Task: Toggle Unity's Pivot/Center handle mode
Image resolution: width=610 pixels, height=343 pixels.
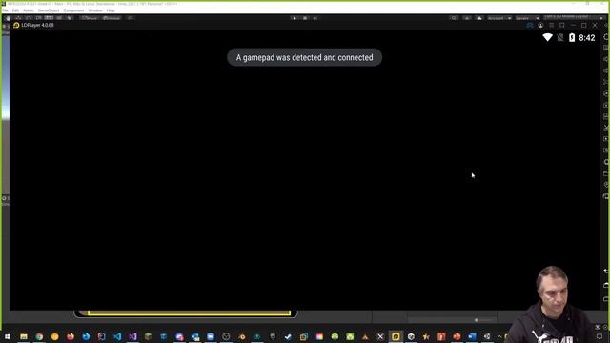Action: point(90,18)
